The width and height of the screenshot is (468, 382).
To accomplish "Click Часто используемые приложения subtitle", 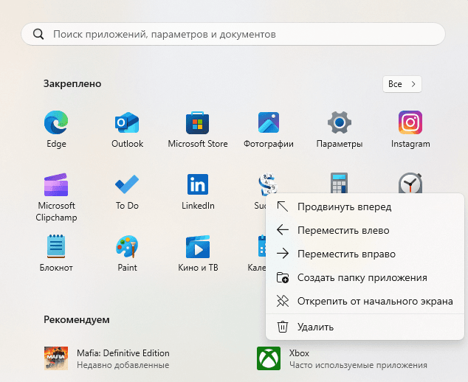I will tap(358, 365).
